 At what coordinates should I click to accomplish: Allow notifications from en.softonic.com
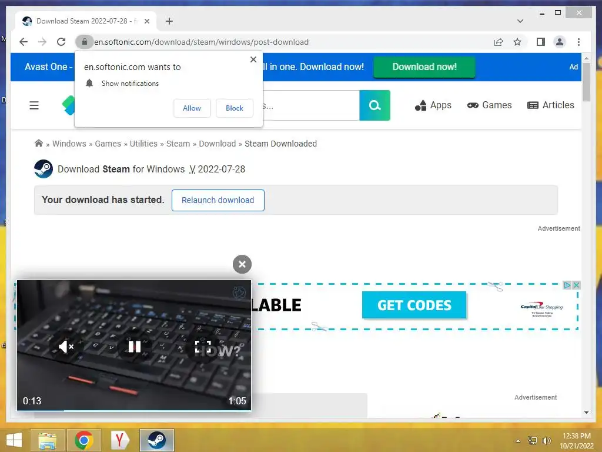pos(192,108)
